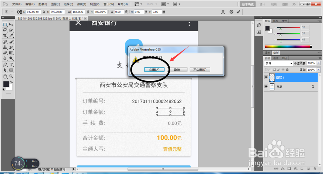Open the view extras dropdown
323x174 pixels.
[138, 4]
